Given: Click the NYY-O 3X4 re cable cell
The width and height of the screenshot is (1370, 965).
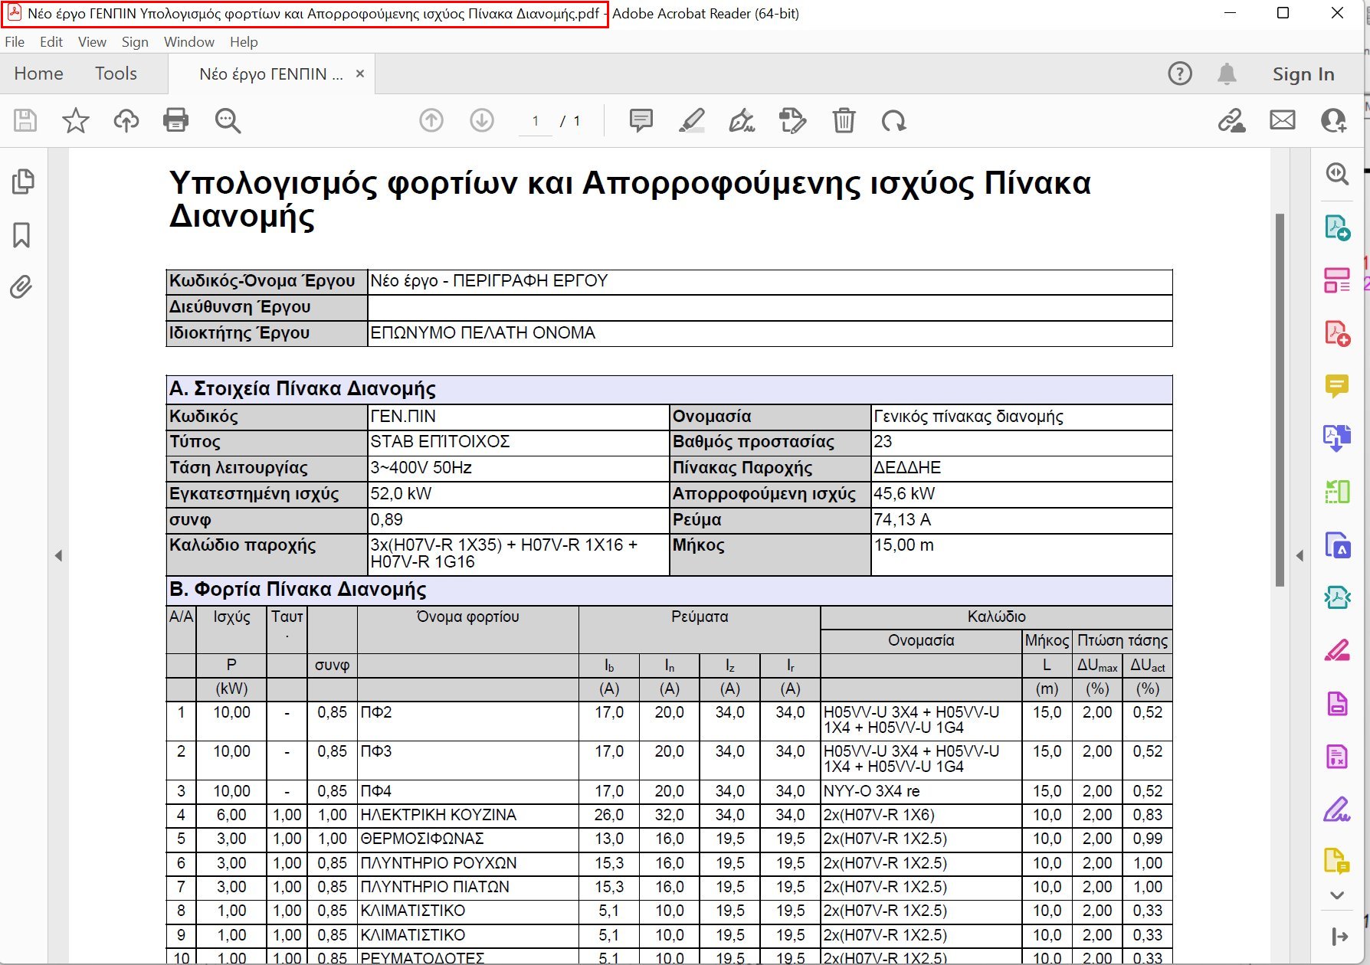Looking at the screenshot, I should pos(921,791).
